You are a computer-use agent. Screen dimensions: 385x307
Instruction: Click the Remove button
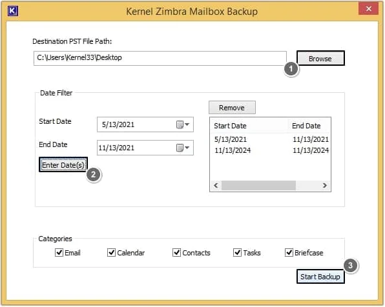coord(232,108)
